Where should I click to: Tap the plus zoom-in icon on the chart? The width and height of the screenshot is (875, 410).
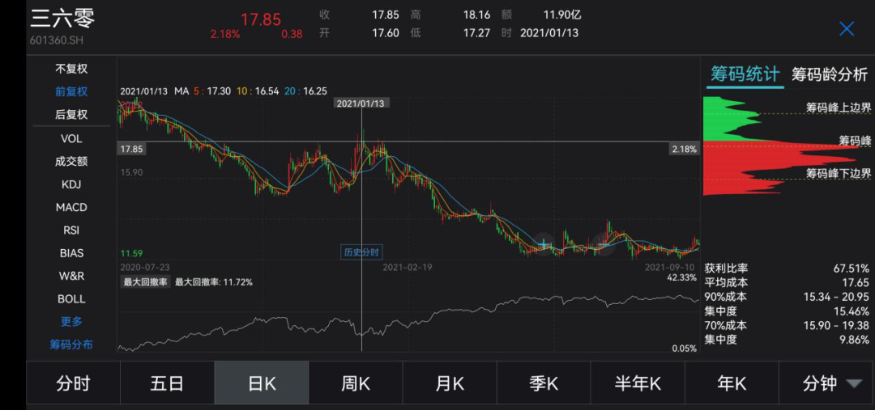[x=543, y=244]
